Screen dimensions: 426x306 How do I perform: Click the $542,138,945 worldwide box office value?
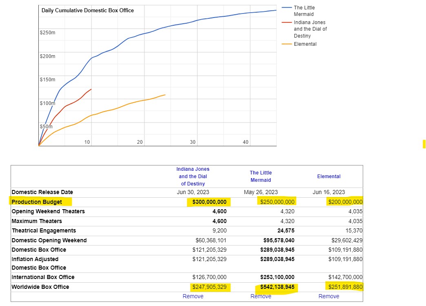point(277,287)
